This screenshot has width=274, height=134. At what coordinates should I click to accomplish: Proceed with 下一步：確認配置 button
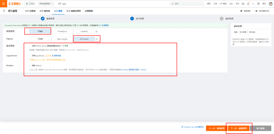point(238,128)
